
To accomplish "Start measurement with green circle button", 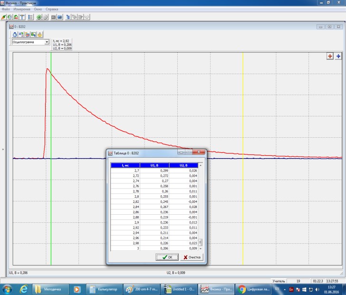I will [39, 17].
